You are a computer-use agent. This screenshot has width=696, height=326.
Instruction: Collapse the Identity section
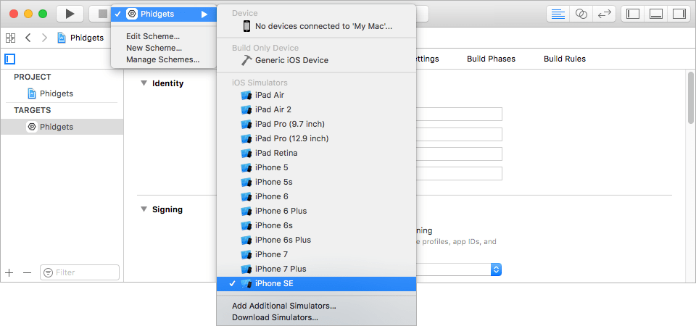pos(144,83)
